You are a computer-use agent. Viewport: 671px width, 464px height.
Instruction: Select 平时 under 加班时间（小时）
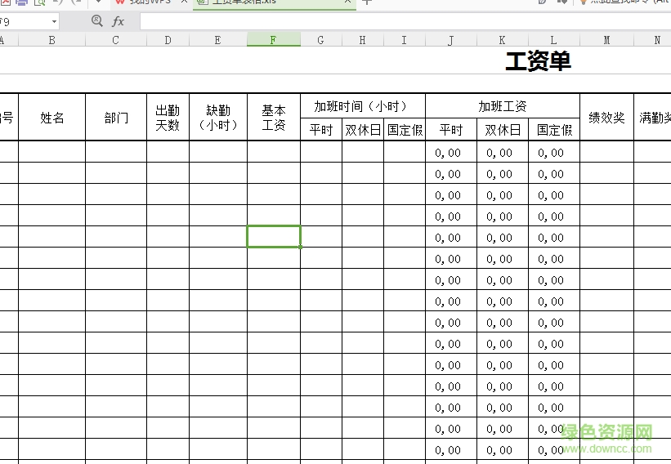[321, 130]
